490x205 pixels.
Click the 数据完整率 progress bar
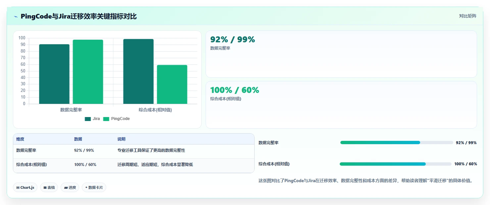click(x=397, y=143)
